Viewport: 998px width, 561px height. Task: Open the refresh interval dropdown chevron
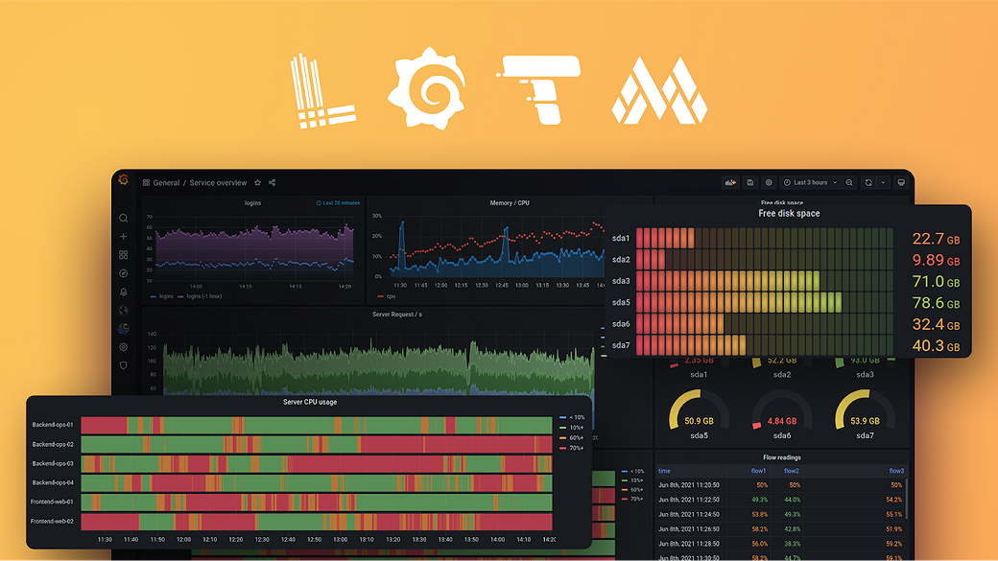tap(882, 182)
